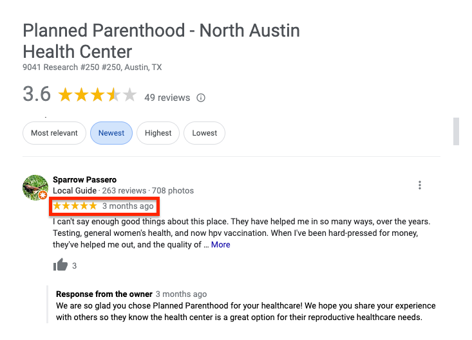
Task: Click the Local Guide badge on the avatar
Action: pyautogui.click(x=42, y=195)
